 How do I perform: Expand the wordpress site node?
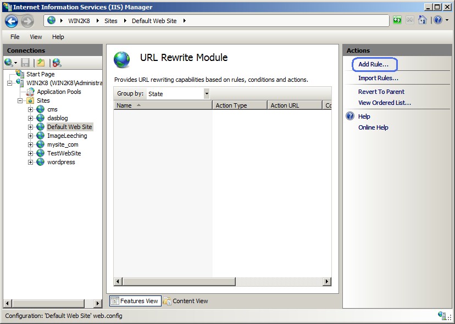click(x=30, y=162)
